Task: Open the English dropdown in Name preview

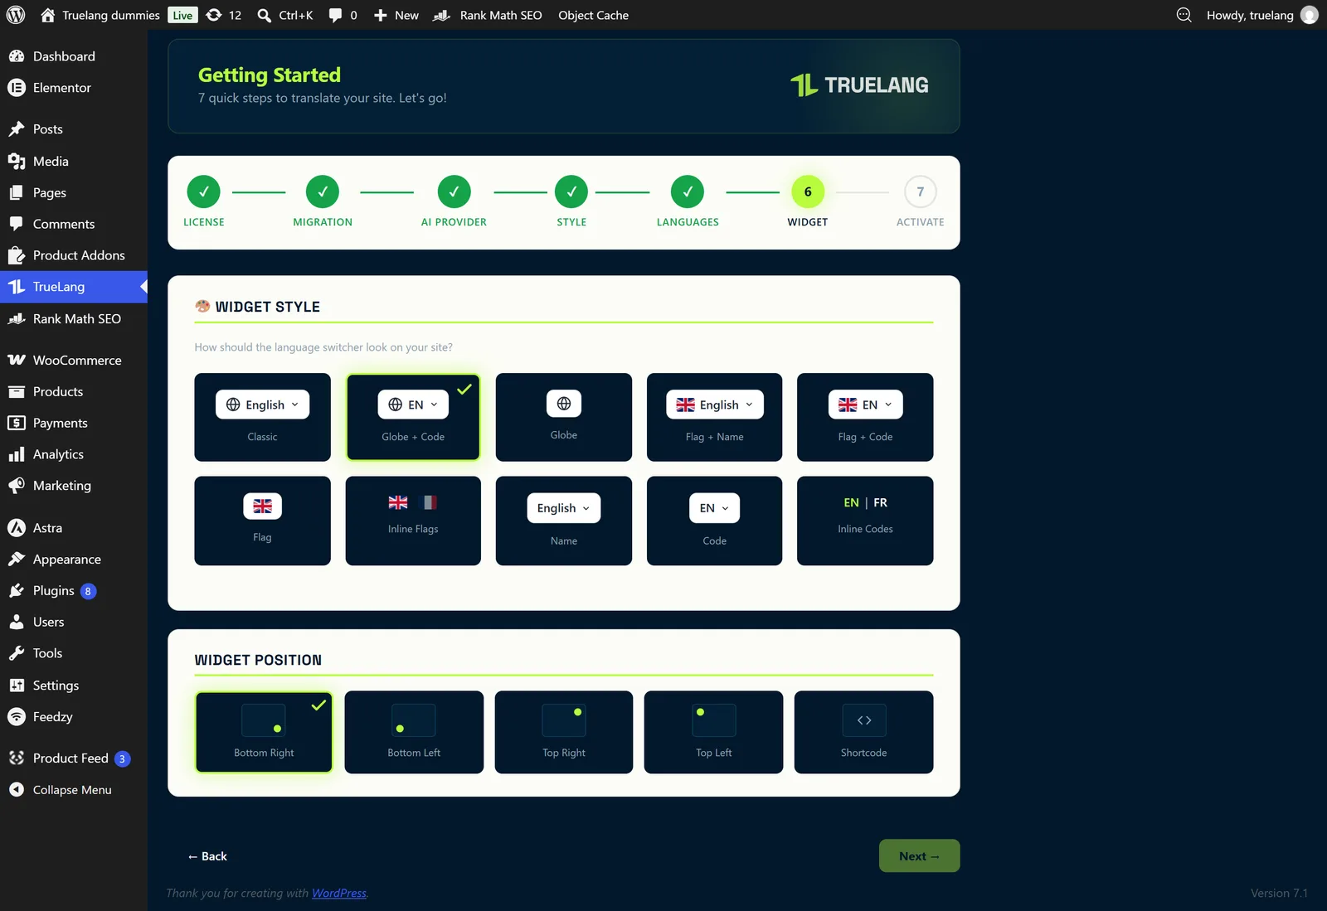Action: click(564, 508)
